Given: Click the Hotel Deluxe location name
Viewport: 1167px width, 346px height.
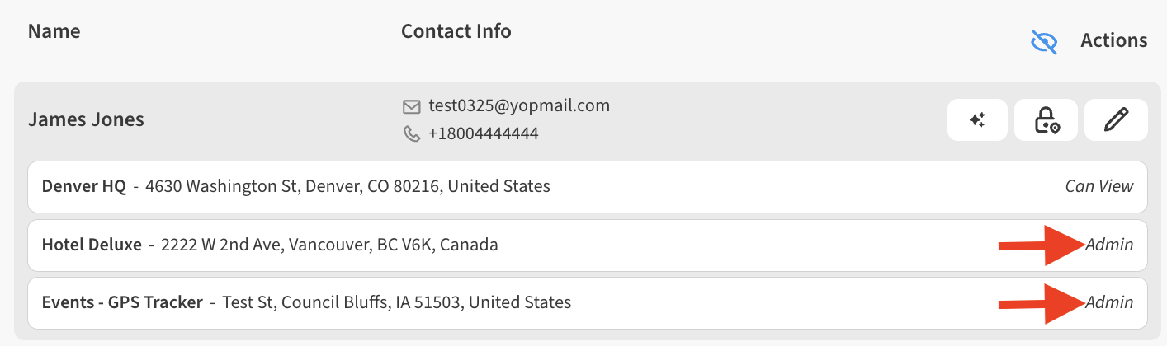Looking at the screenshot, I should (92, 245).
